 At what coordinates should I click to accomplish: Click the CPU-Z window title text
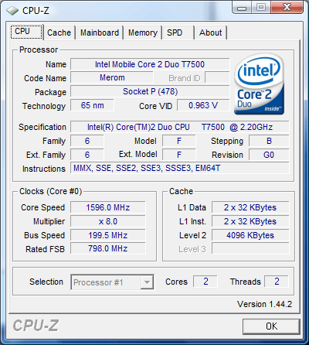[x=36, y=11]
